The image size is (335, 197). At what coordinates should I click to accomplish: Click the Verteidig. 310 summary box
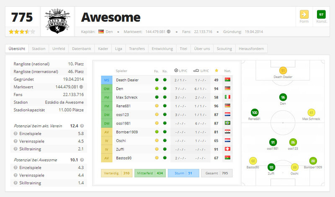point(117,173)
